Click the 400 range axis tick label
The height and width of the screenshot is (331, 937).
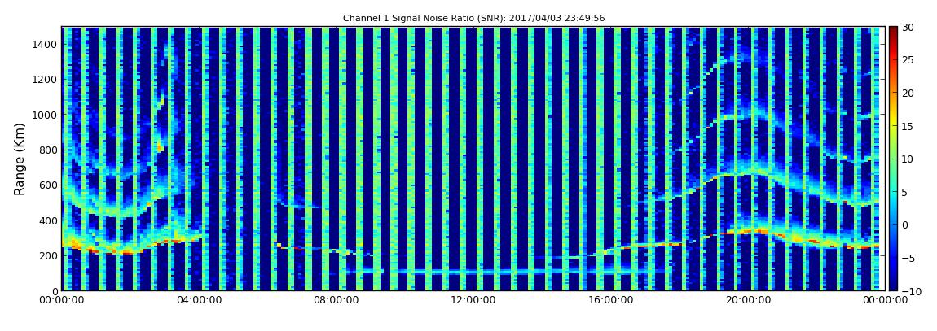pos(48,220)
